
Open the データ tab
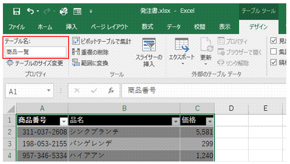coord(174,27)
